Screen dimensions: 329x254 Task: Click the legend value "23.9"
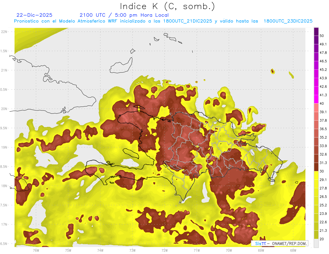(x=323, y=213)
